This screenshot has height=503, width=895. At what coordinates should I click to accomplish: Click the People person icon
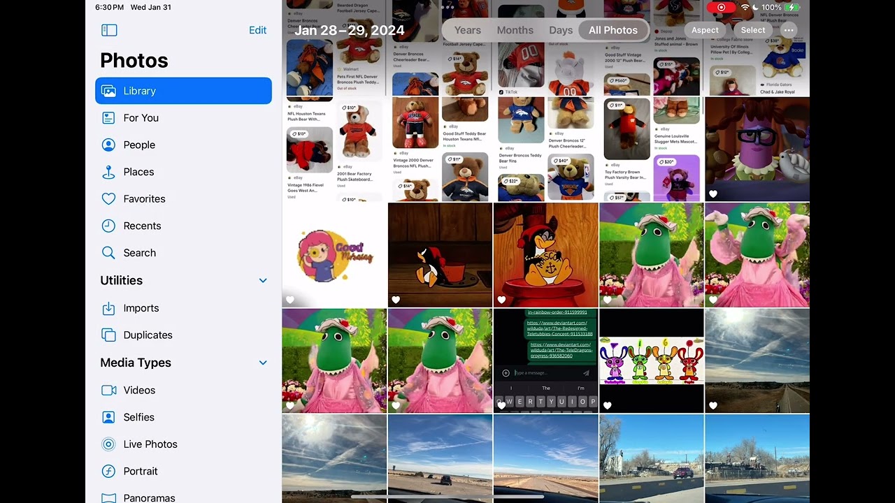[x=108, y=145]
